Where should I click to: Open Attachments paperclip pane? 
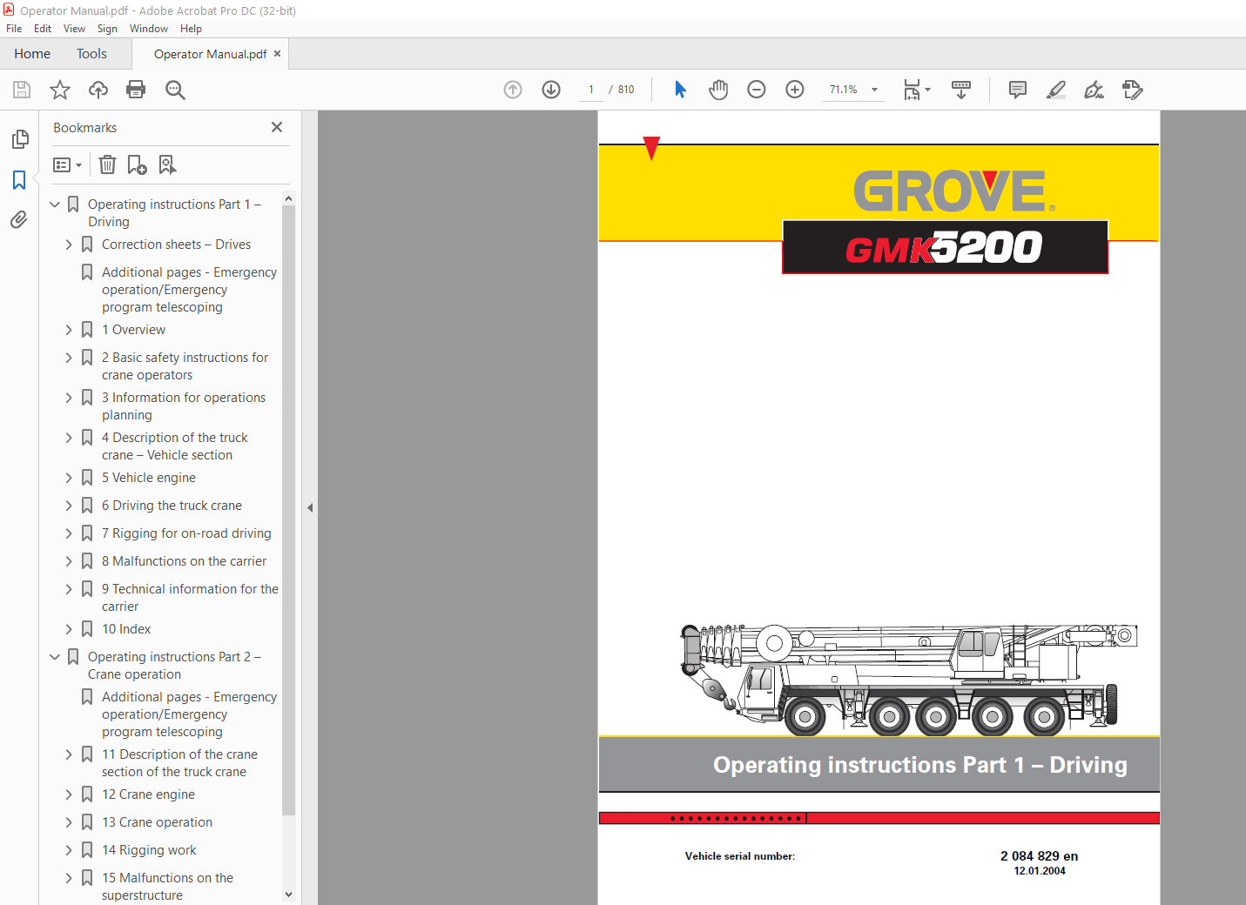(19, 220)
